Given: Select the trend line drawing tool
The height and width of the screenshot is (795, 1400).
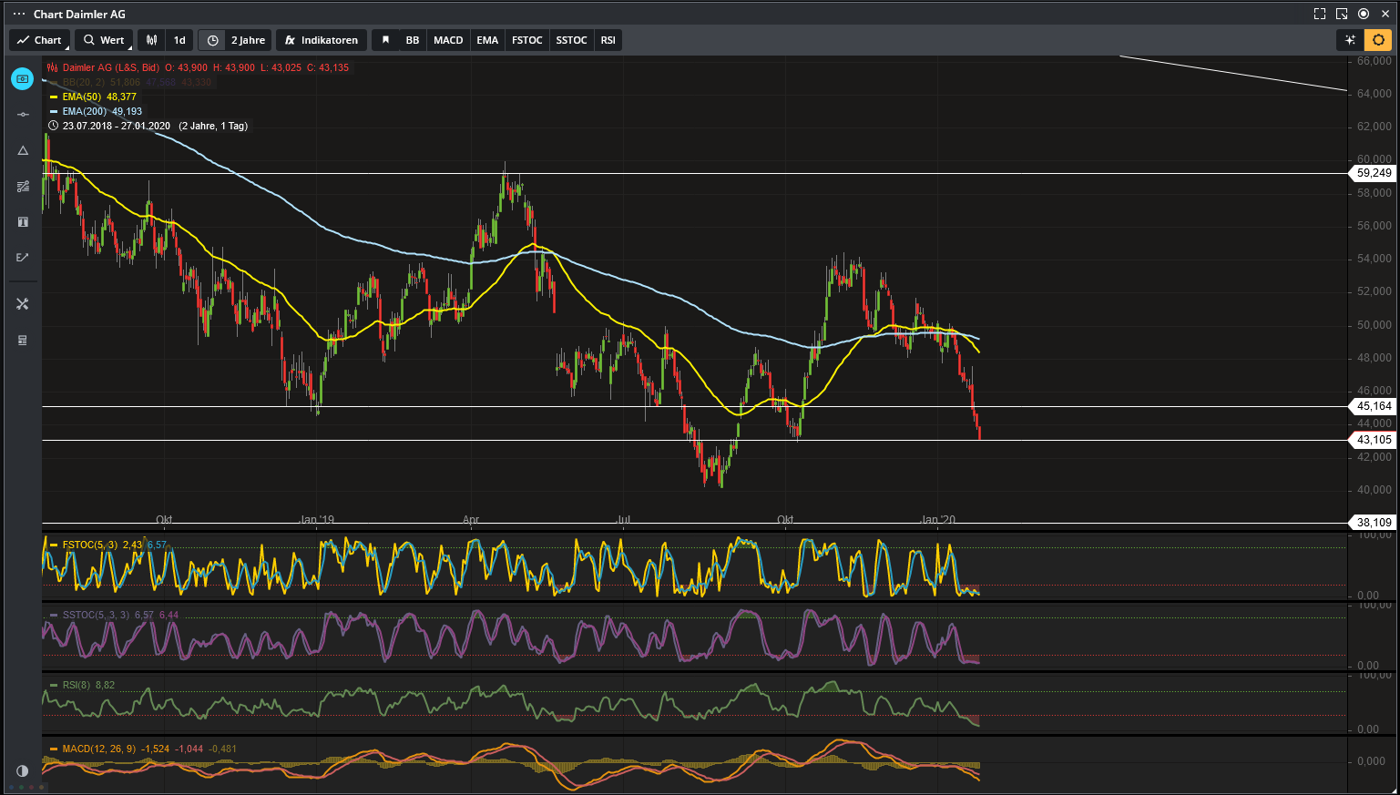Looking at the screenshot, I should tap(23, 115).
